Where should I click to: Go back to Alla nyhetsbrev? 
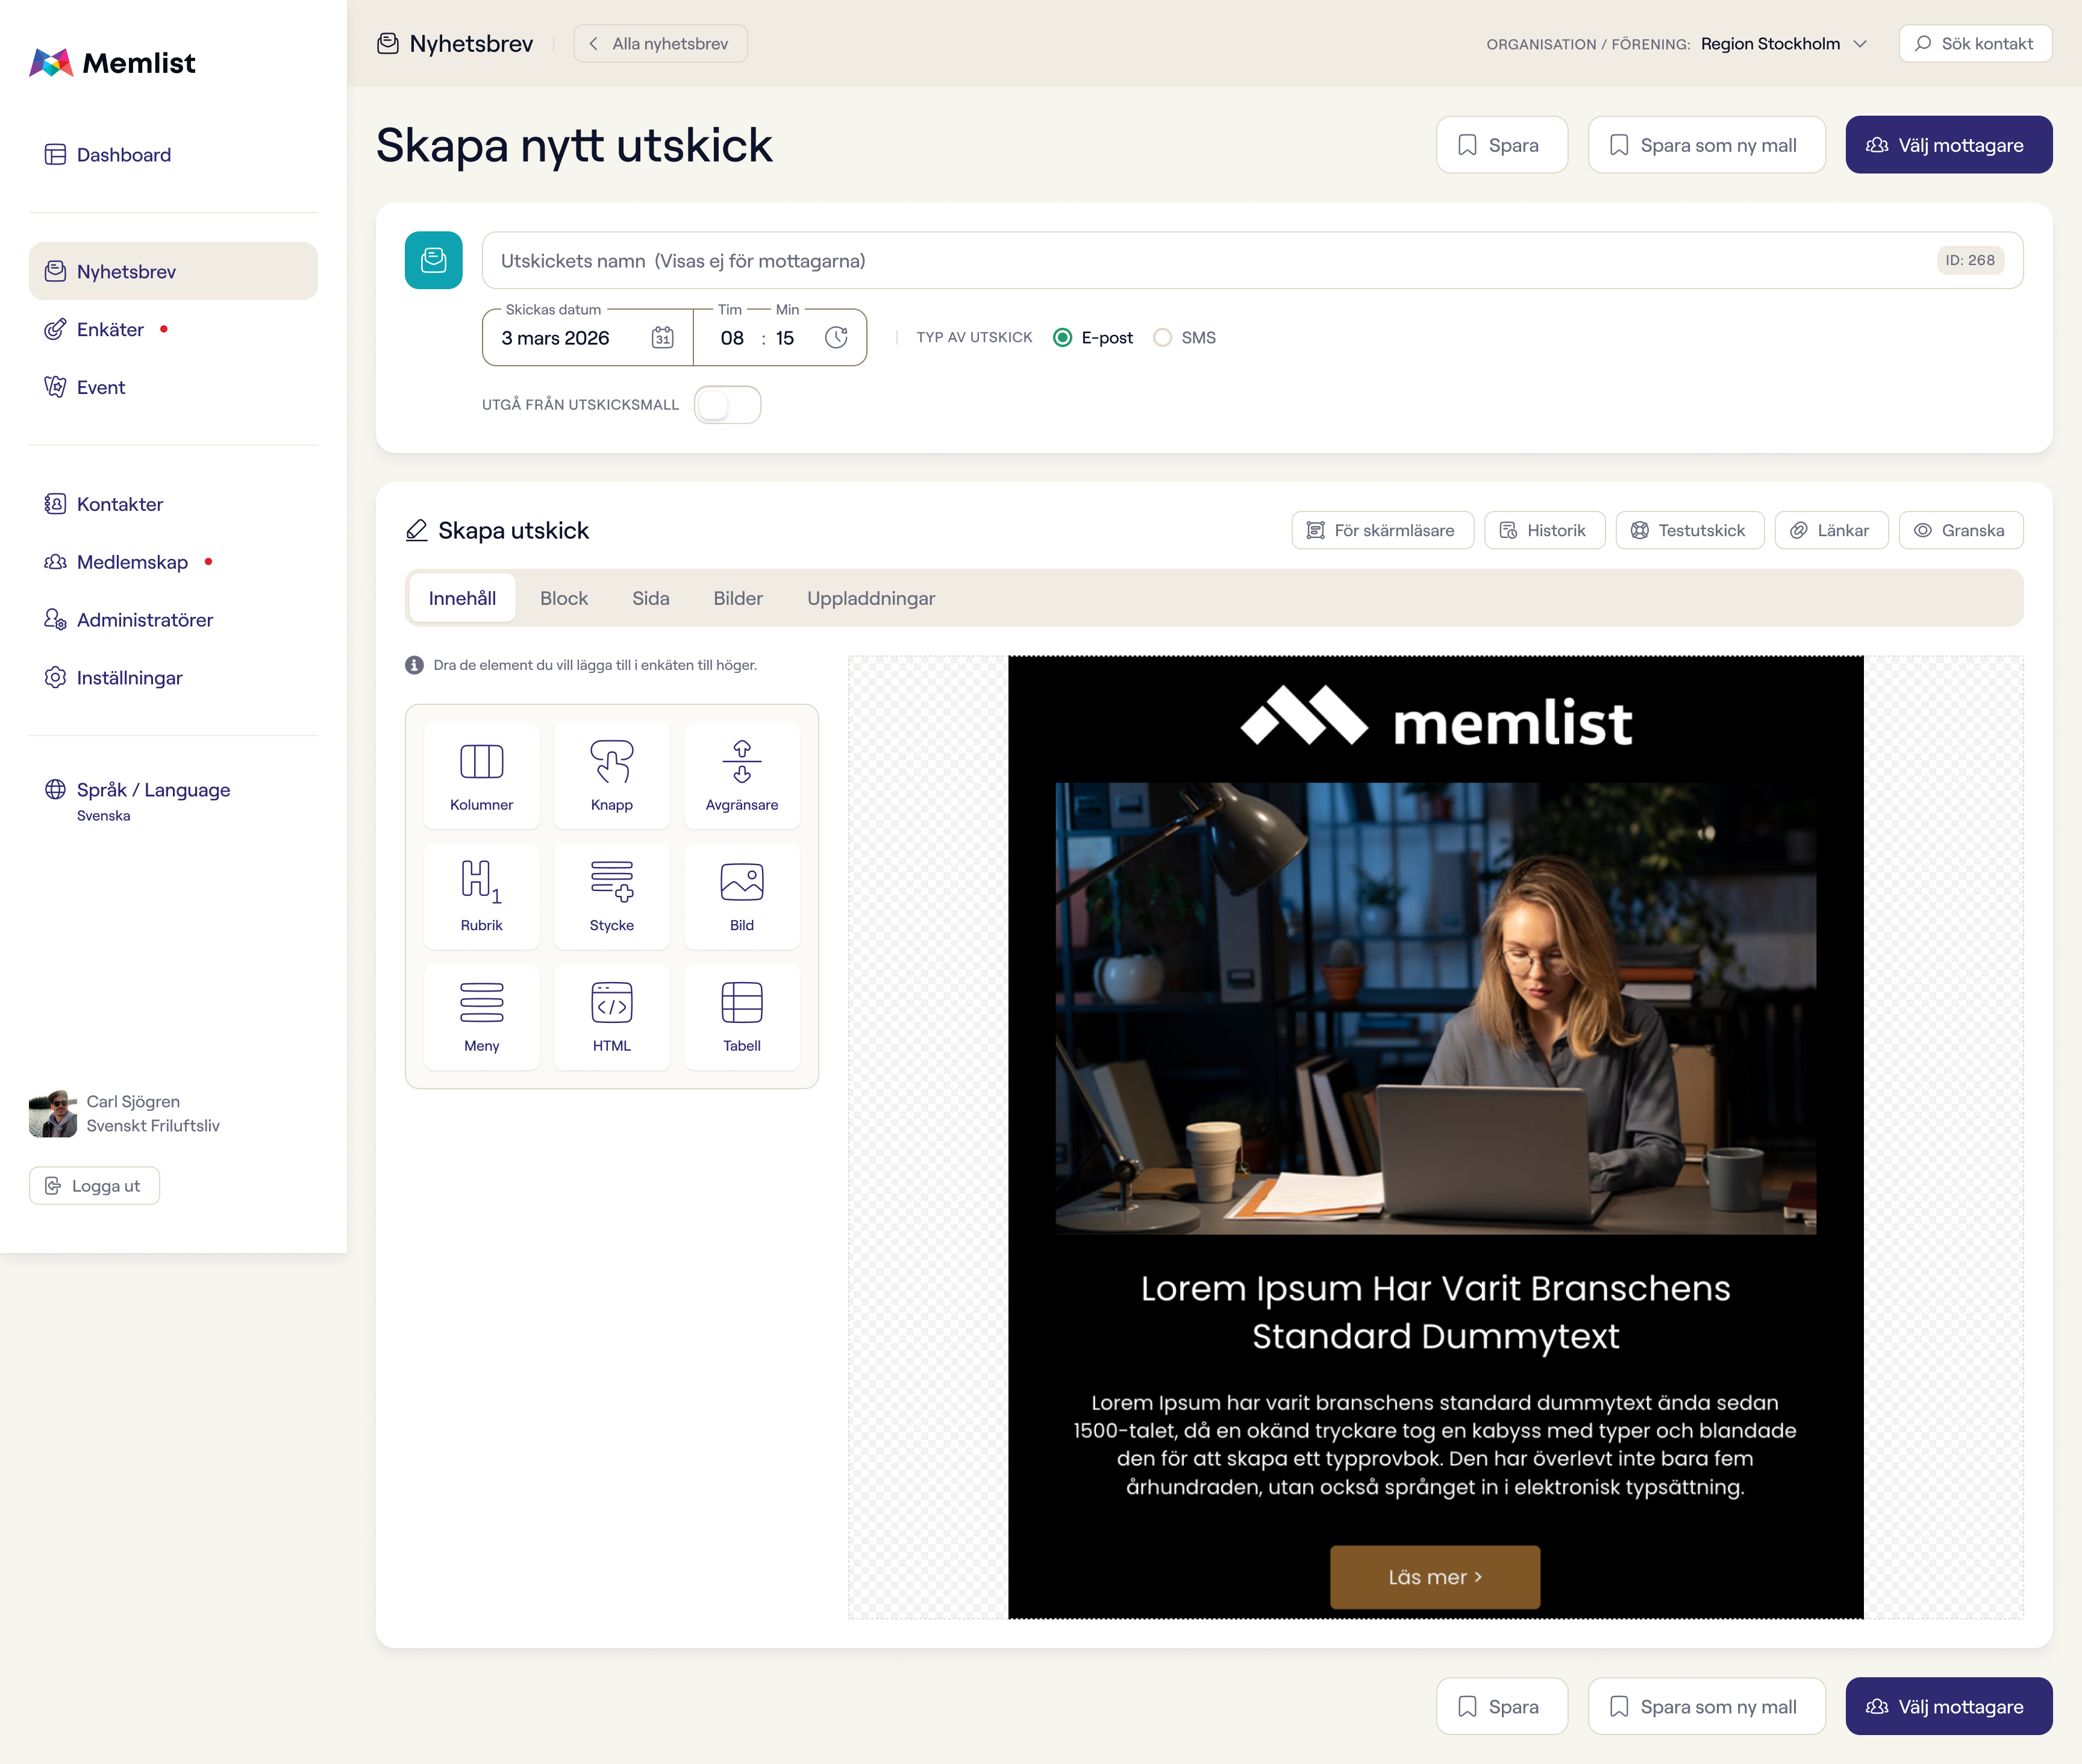click(x=660, y=44)
